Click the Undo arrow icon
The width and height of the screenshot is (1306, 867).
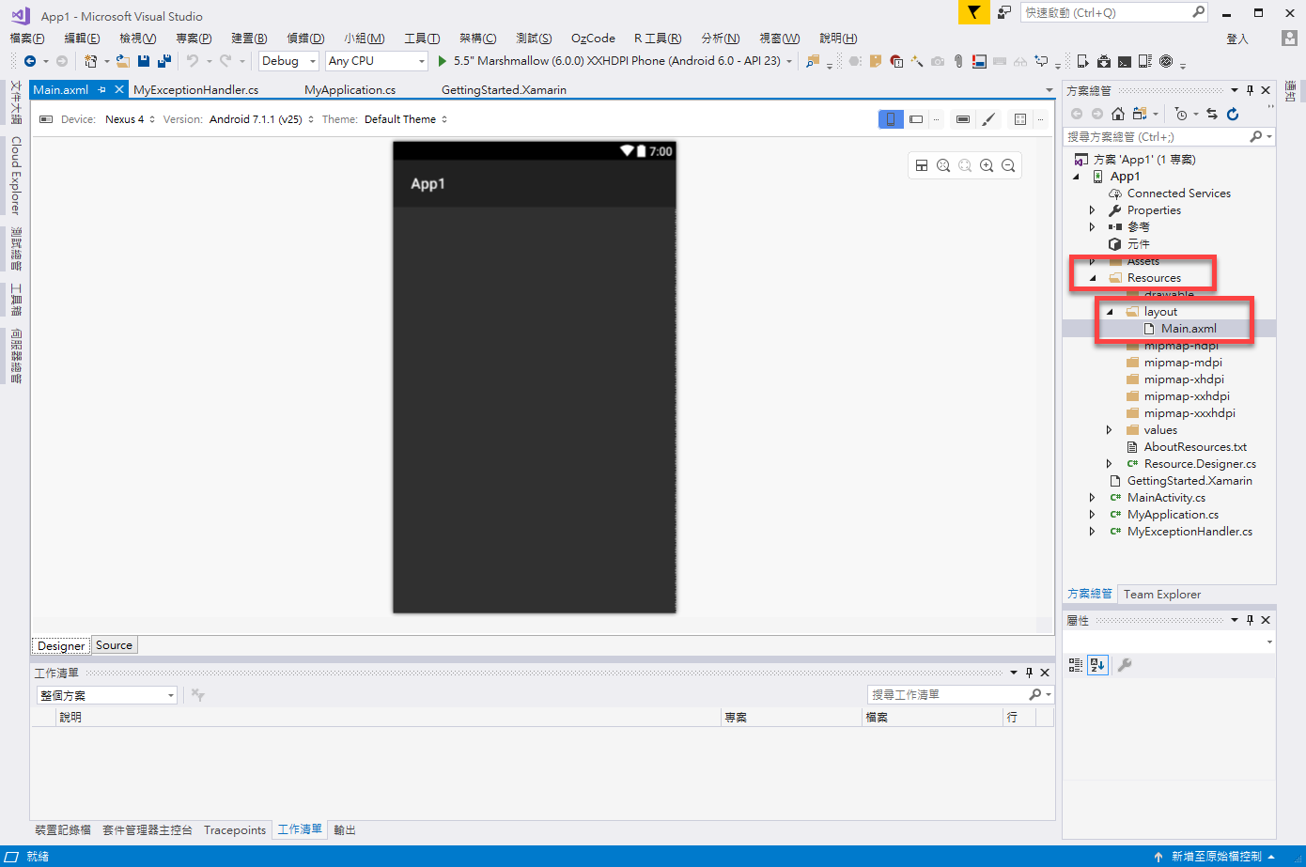click(x=193, y=61)
